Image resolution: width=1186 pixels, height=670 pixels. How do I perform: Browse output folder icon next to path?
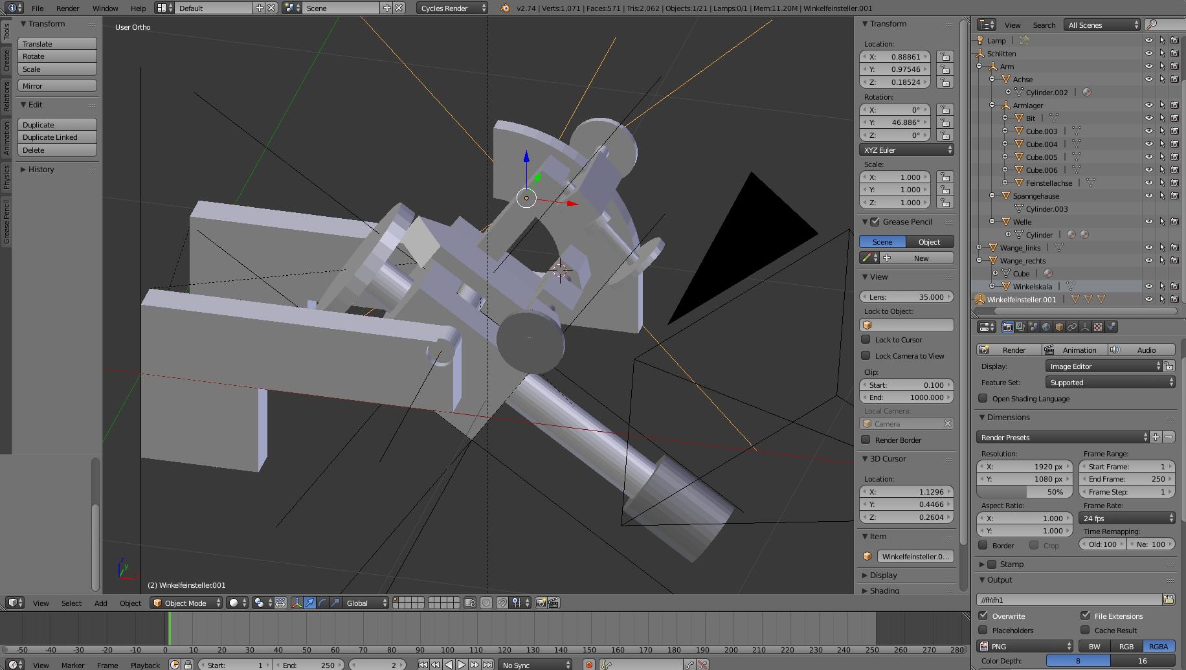pos(1169,599)
